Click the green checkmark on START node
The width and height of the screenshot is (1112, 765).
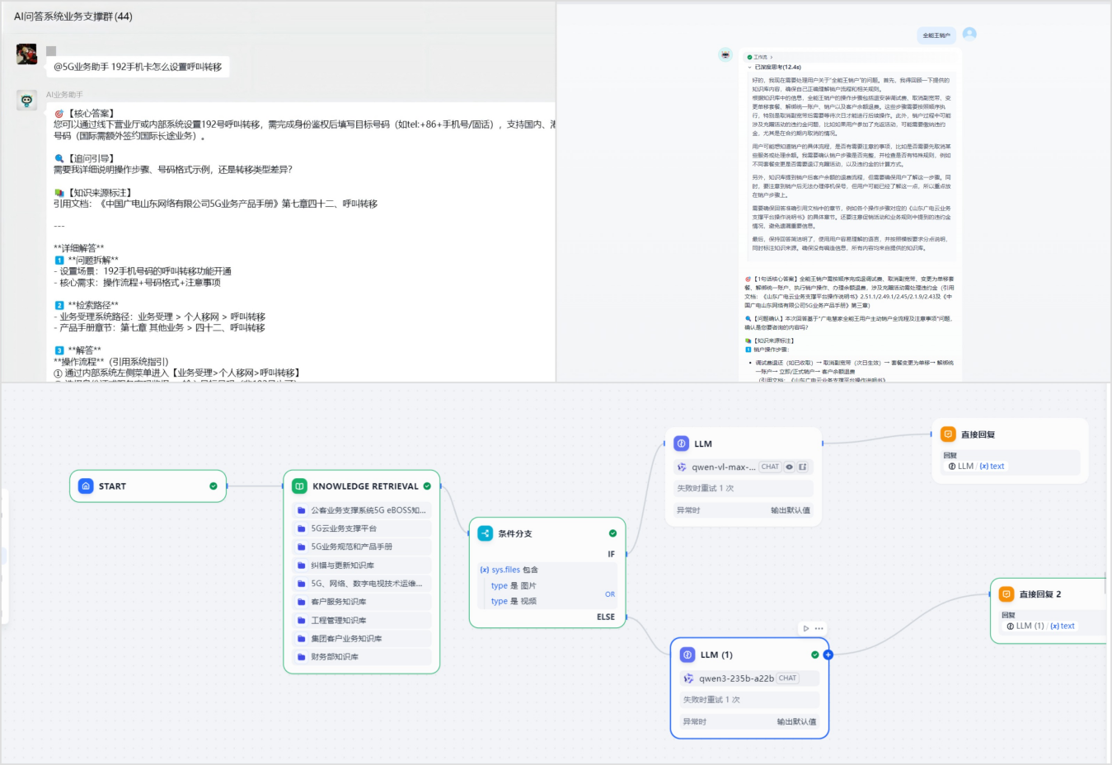click(x=213, y=486)
